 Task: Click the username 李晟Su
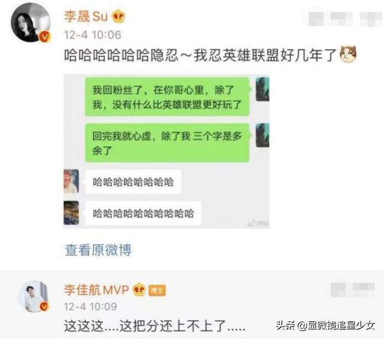pyautogui.click(x=86, y=16)
